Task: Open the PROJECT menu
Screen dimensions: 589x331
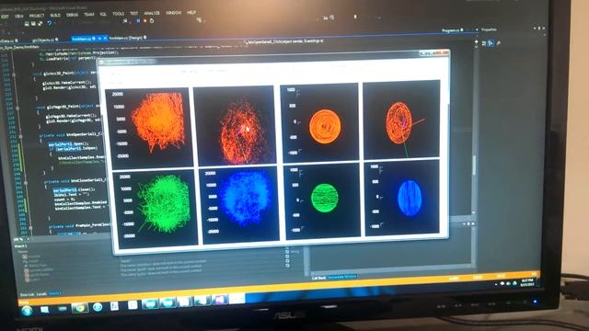Action: 37,16
